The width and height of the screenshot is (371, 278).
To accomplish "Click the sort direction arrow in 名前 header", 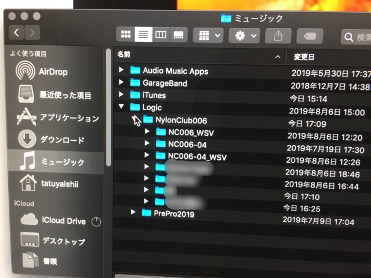I will (x=278, y=57).
